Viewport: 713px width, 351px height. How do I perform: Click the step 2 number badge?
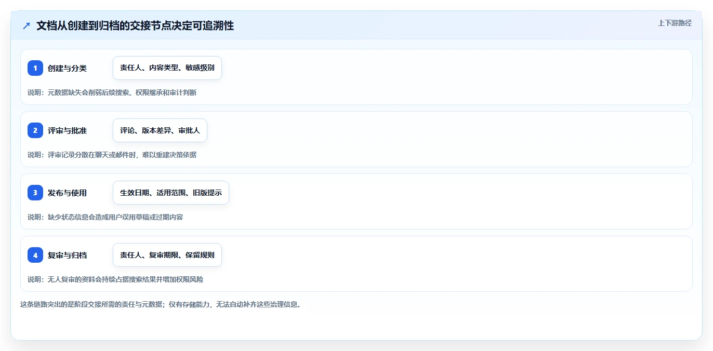coord(35,130)
